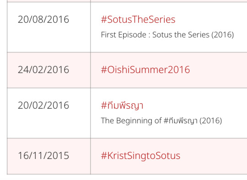This screenshot has height=180, width=247.
Task: Click gray #ทีมพีรญา inside The Beginning description
Action: (181, 121)
